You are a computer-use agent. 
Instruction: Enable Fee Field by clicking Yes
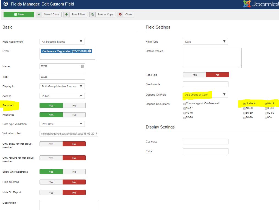tap(194, 75)
